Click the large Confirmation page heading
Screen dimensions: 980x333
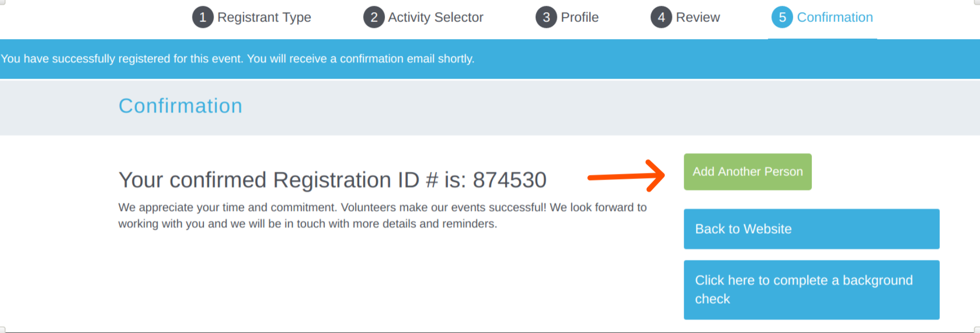(180, 106)
